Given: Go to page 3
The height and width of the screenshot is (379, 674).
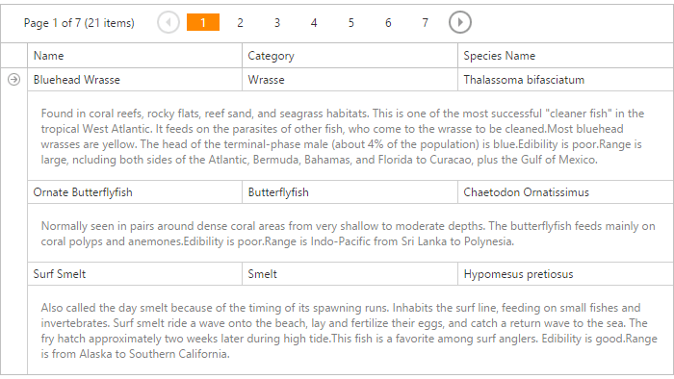Looking at the screenshot, I should 277,22.
